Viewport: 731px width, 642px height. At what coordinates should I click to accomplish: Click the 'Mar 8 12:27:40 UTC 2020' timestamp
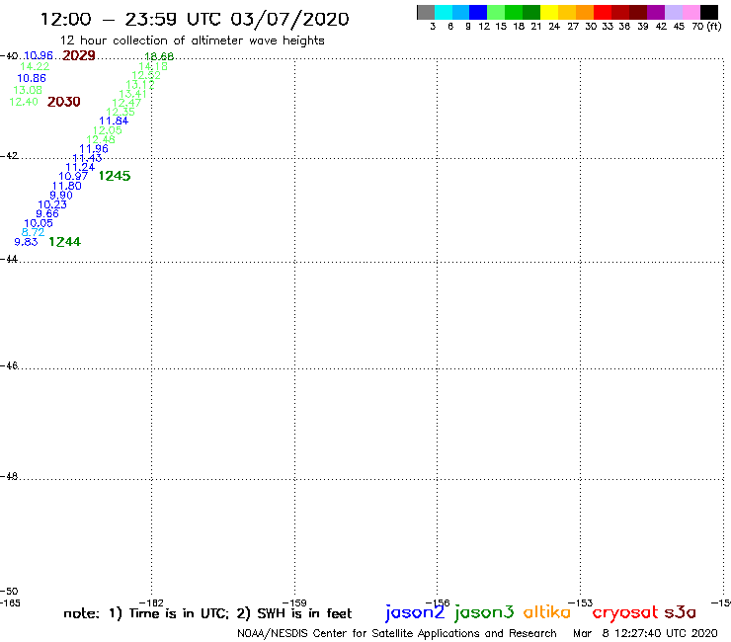645,633
